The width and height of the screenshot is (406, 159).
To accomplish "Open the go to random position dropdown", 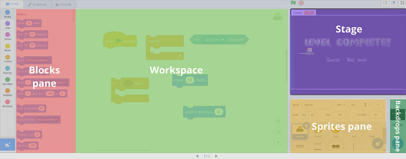I will (38, 60).
